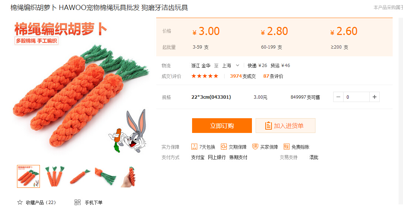Select the hand holding carrot thumbnail
Screen dimensions: 403x218
(130, 176)
